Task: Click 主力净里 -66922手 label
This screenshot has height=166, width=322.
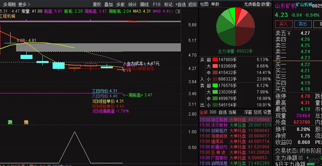Action: point(235,51)
